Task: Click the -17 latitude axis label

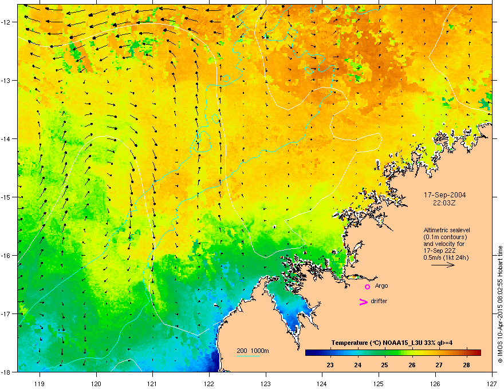Action: click(x=6, y=313)
